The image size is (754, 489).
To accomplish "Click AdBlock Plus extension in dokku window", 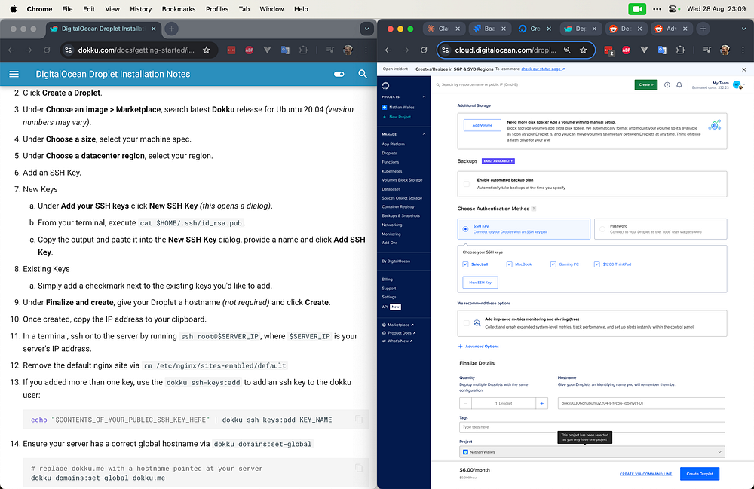I will pos(249,50).
